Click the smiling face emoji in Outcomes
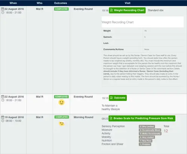Screen dimensions: 187x154 pyautogui.click(x=61, y=102)
